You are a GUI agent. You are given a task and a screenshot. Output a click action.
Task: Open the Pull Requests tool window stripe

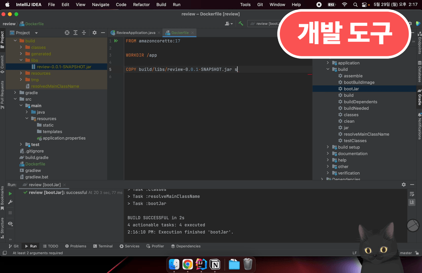(x=3, y=95)
